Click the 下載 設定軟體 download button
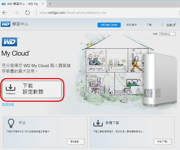 point(32,89)
